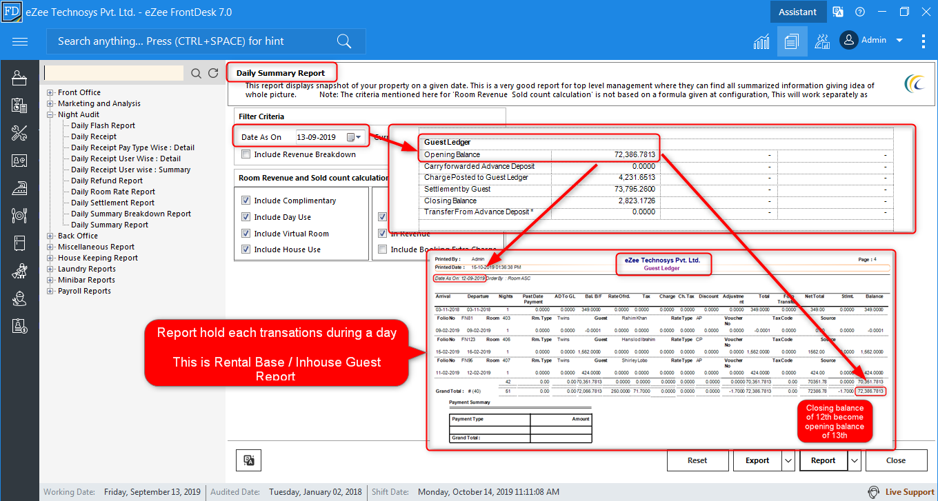Viewport: 938px width, 501px height.
Task: Select Daily Receipt in the tree
Action: [x=94, y=136]
